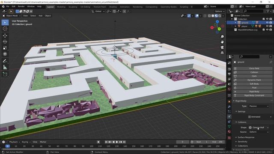Open the Render menu

[21, 6]
